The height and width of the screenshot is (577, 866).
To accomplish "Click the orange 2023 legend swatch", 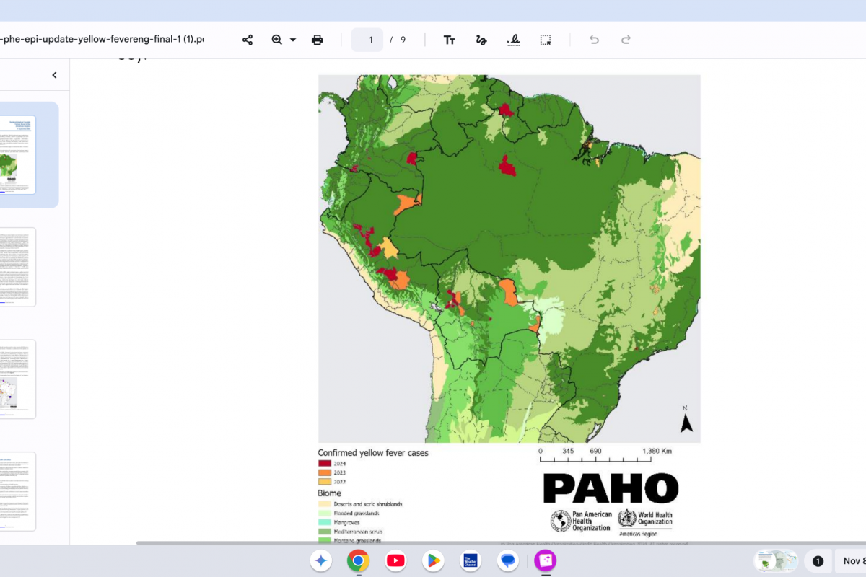I will 324,472.
